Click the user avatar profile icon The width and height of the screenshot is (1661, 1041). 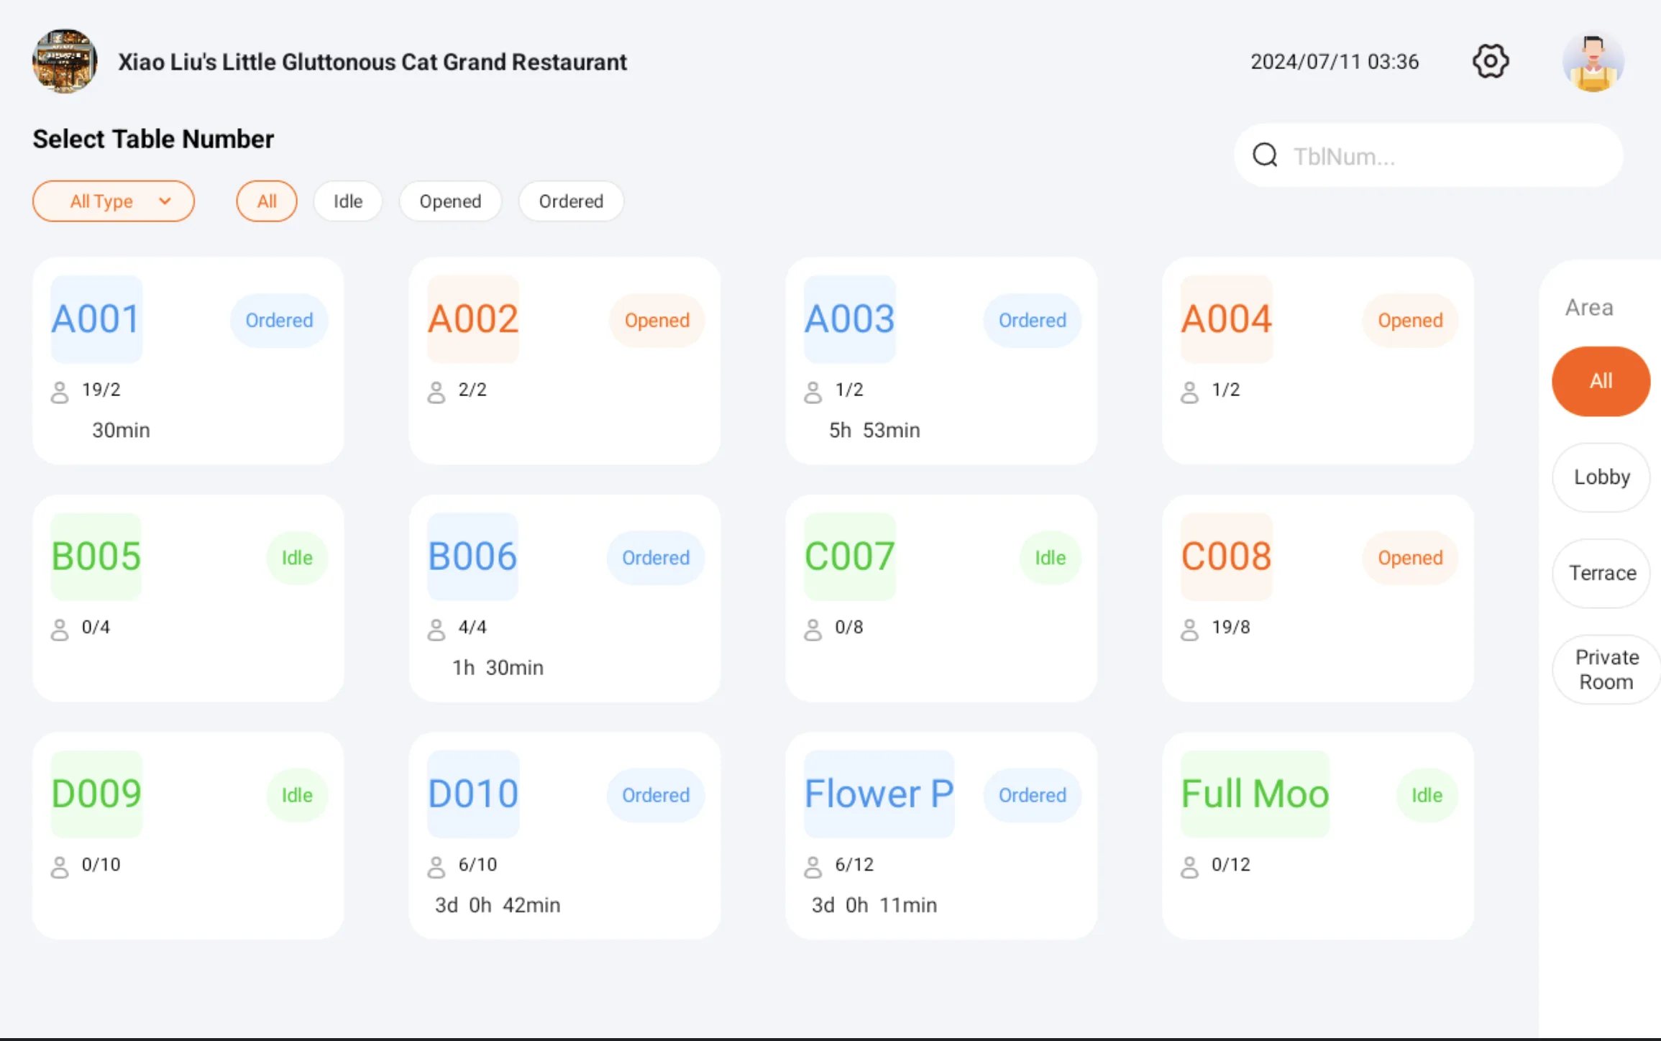(x=1593, y=62)
